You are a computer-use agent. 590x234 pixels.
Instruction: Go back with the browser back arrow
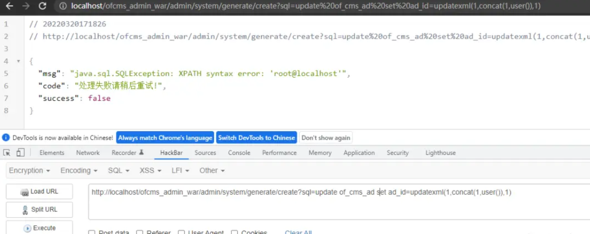click(9, 6)
